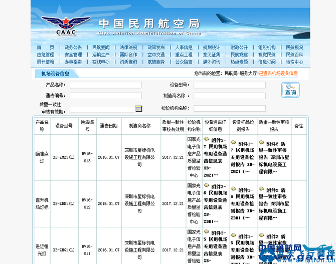Open 附件3-5 attachment icon for 进近恒光灯
This screenshot has width=336, height=264.
(206, 233)
